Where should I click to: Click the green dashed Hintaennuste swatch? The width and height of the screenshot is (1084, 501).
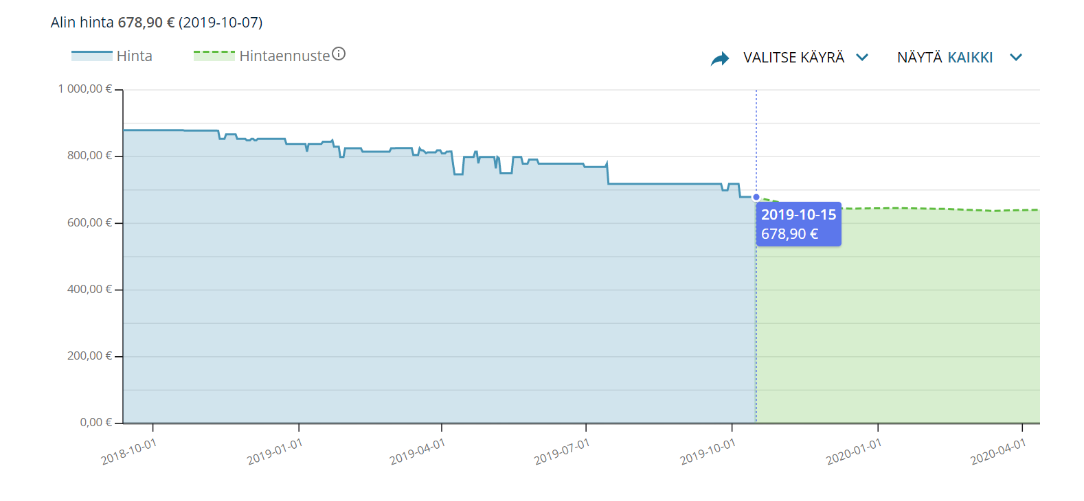point(214,56)
